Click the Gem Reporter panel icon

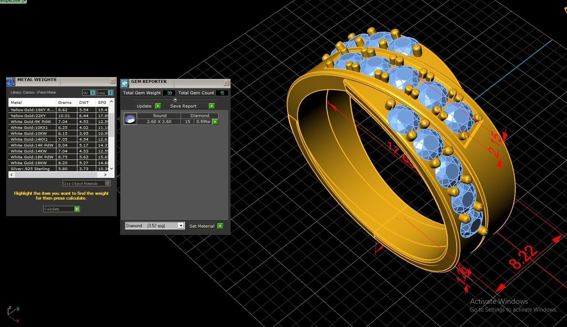tap(125, 83)
